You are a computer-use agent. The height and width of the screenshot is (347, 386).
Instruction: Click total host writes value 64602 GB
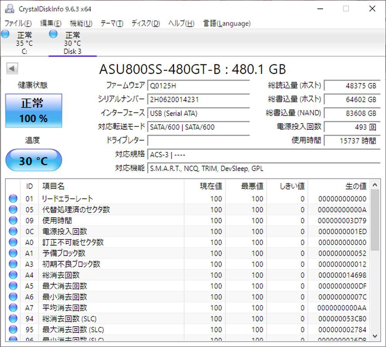(352, 100)
